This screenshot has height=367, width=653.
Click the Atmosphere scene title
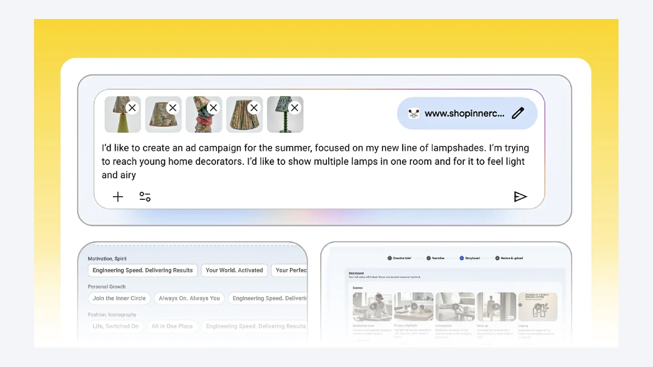click(444, 326)
